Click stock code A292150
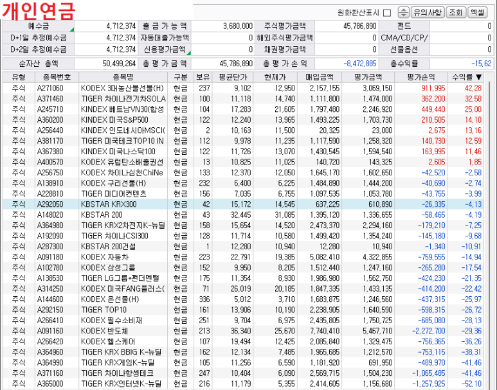The height and width of the screenshot is (390, 497). (50, 310)
